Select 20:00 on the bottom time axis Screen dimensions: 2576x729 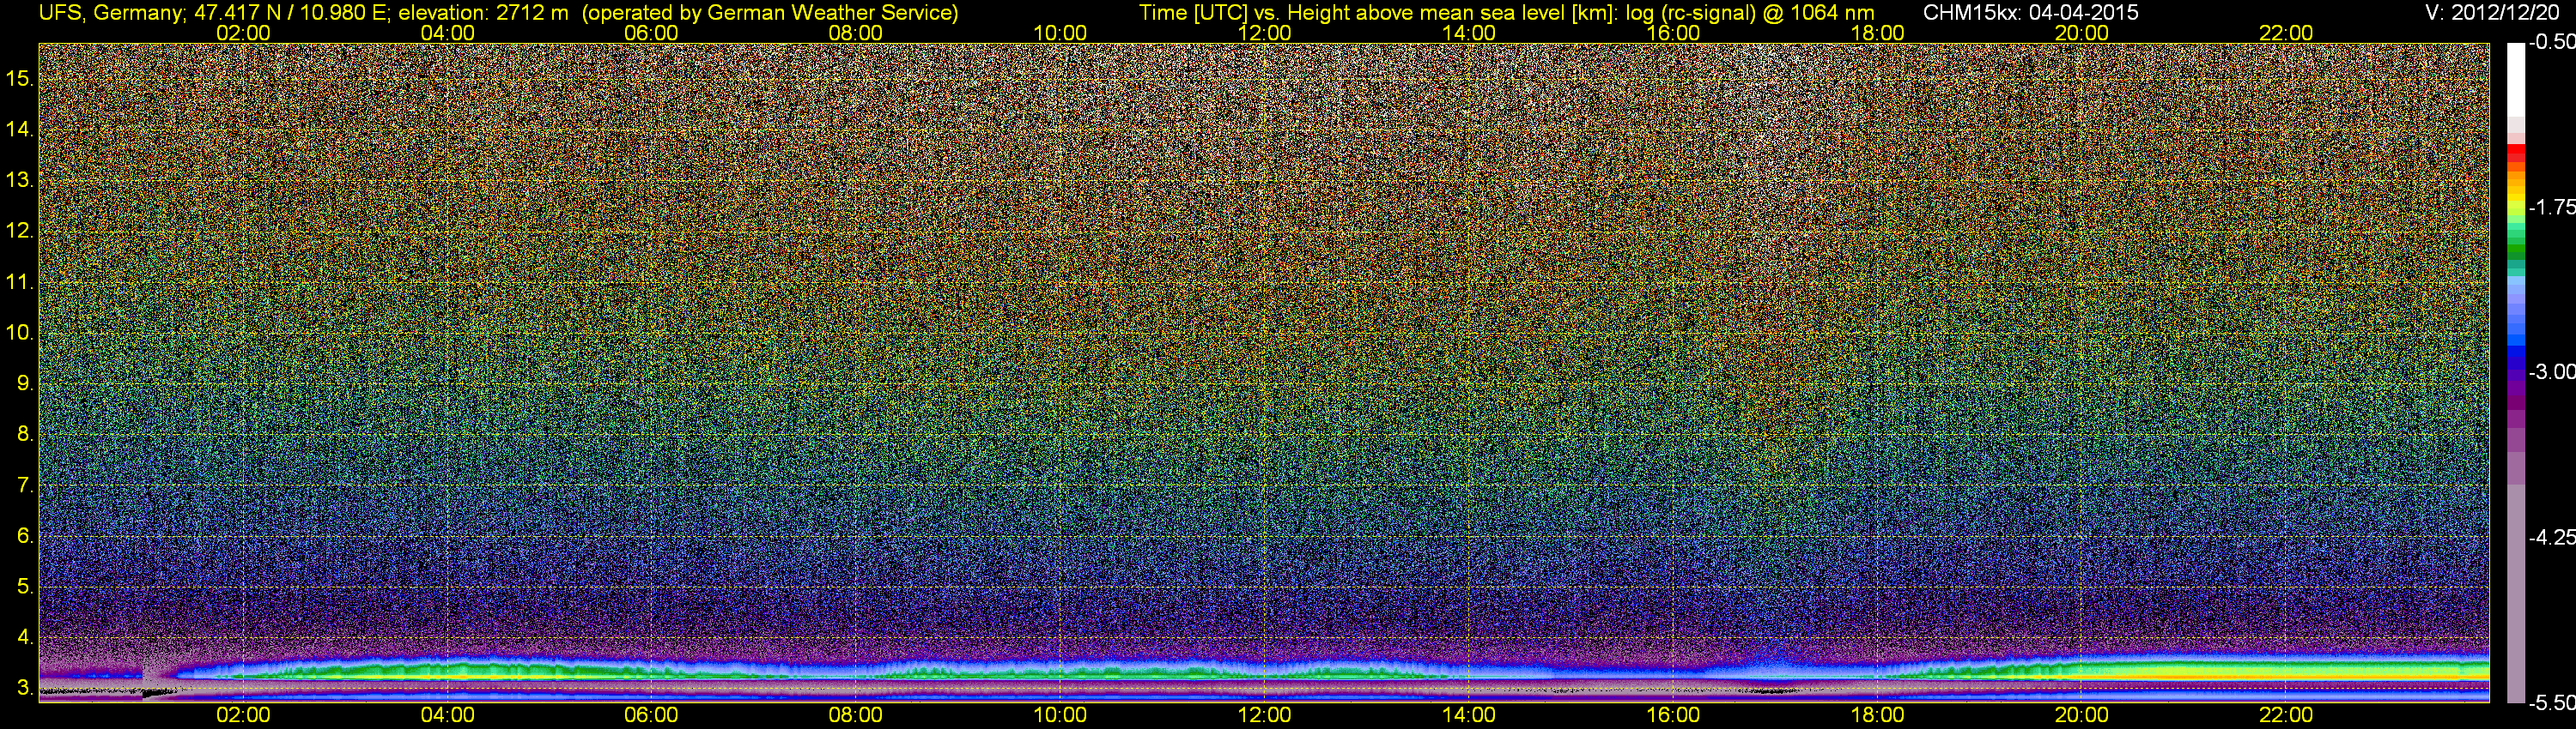coord(2082,715)
